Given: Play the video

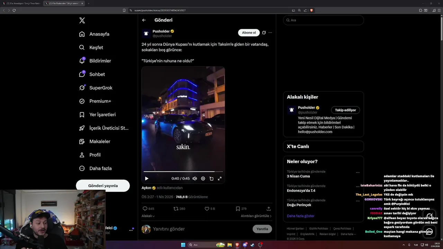Looking at the screenshot, I should 147,178.
